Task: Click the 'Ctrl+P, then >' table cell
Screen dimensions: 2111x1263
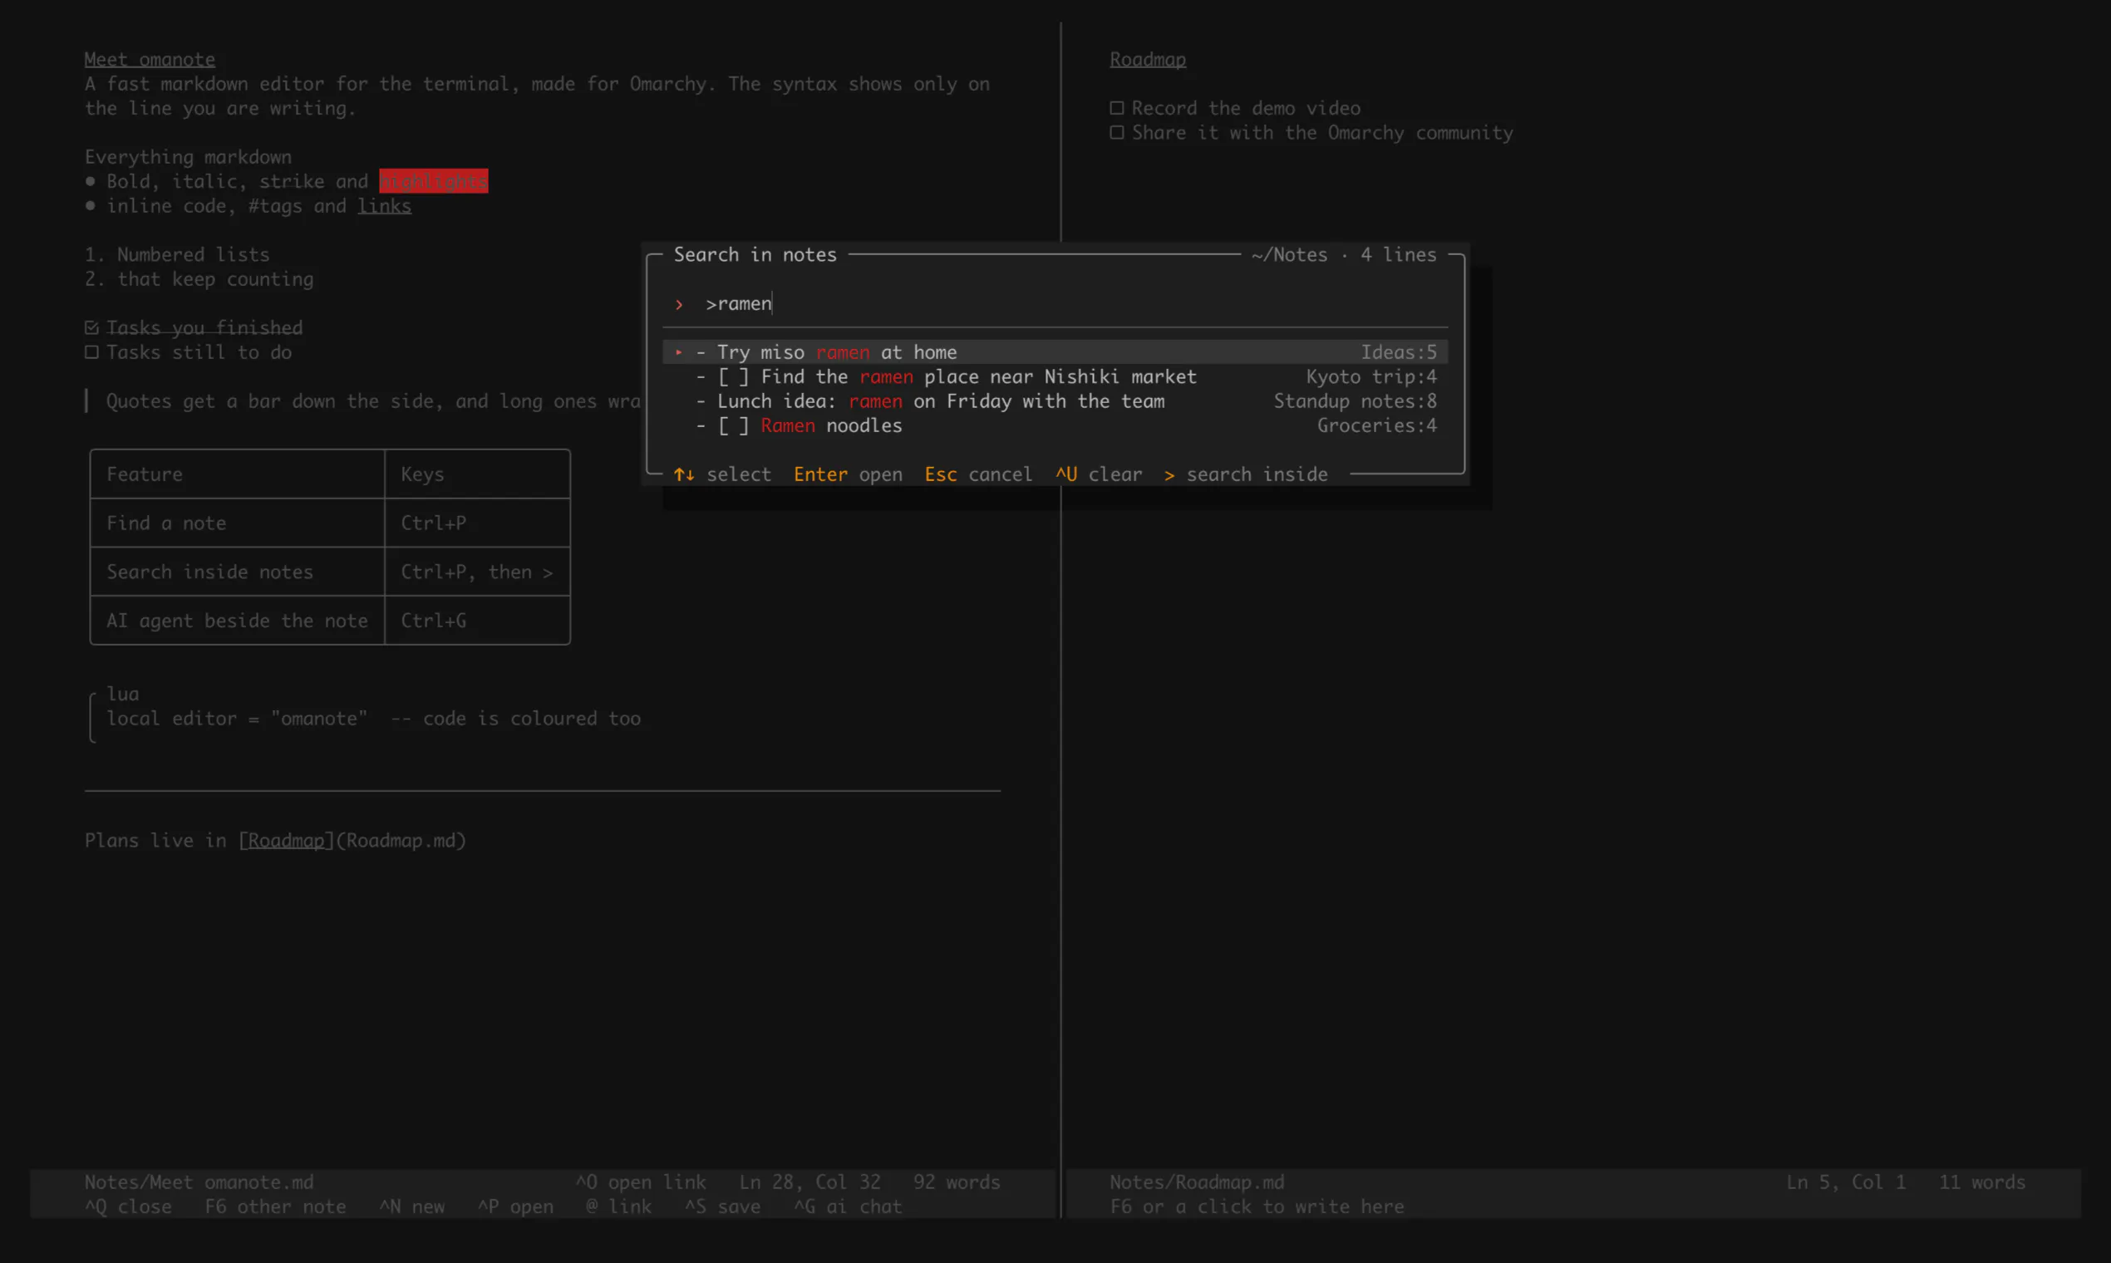Action: pos(478,572)
